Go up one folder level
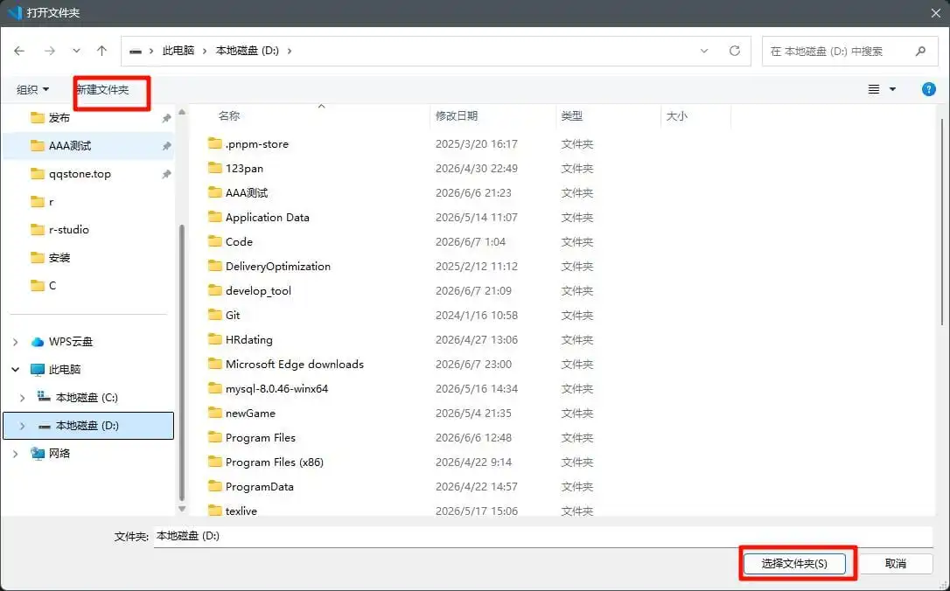The image size is (950, 591). point(101,51)
